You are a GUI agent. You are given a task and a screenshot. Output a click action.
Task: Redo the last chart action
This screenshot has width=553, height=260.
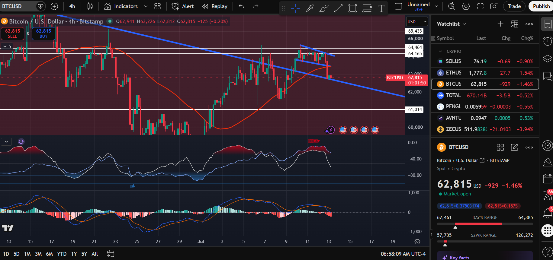tap(256, 6)
